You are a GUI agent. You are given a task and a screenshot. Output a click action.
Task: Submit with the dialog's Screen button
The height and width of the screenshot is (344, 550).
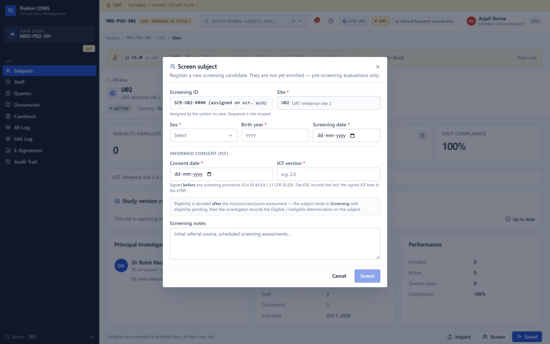pyautogui.click(x=367, y=276)
